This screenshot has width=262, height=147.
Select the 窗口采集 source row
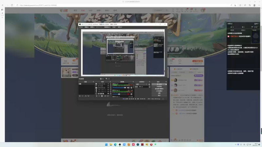tap(103, 86)
